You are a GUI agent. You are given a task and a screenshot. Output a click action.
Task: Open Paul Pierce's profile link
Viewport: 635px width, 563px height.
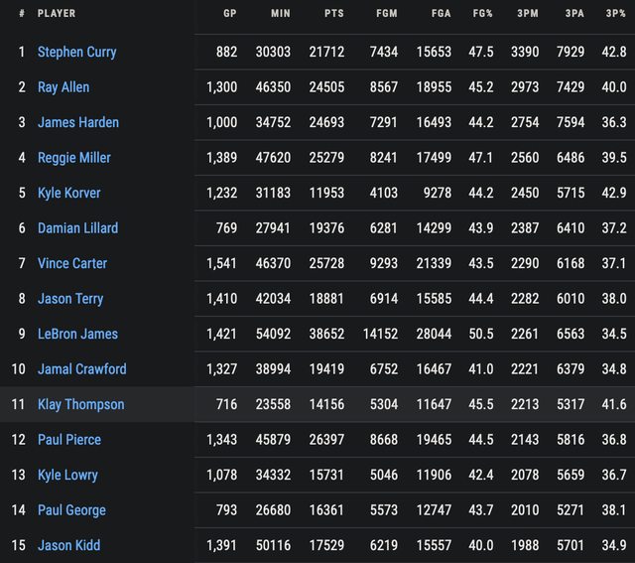coord(68,440)
